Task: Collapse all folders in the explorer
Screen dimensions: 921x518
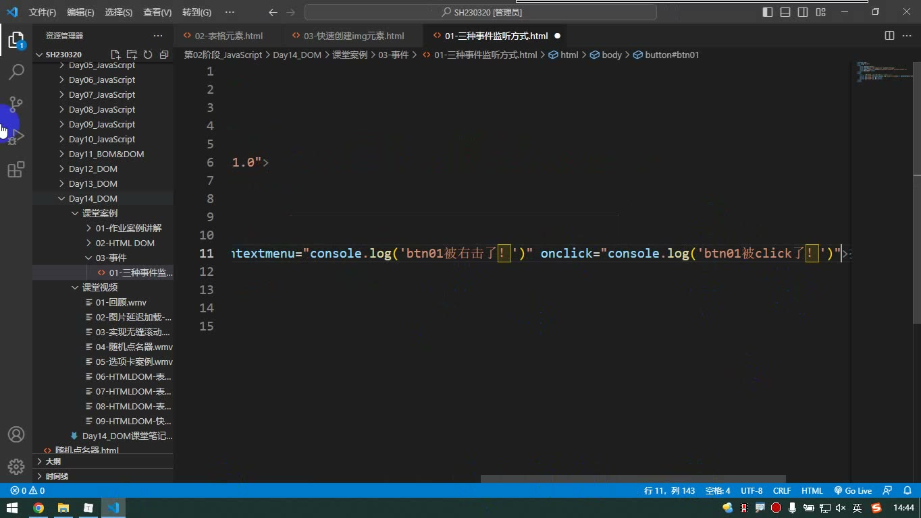Action: pyautogui.click(x=164, y=55)
